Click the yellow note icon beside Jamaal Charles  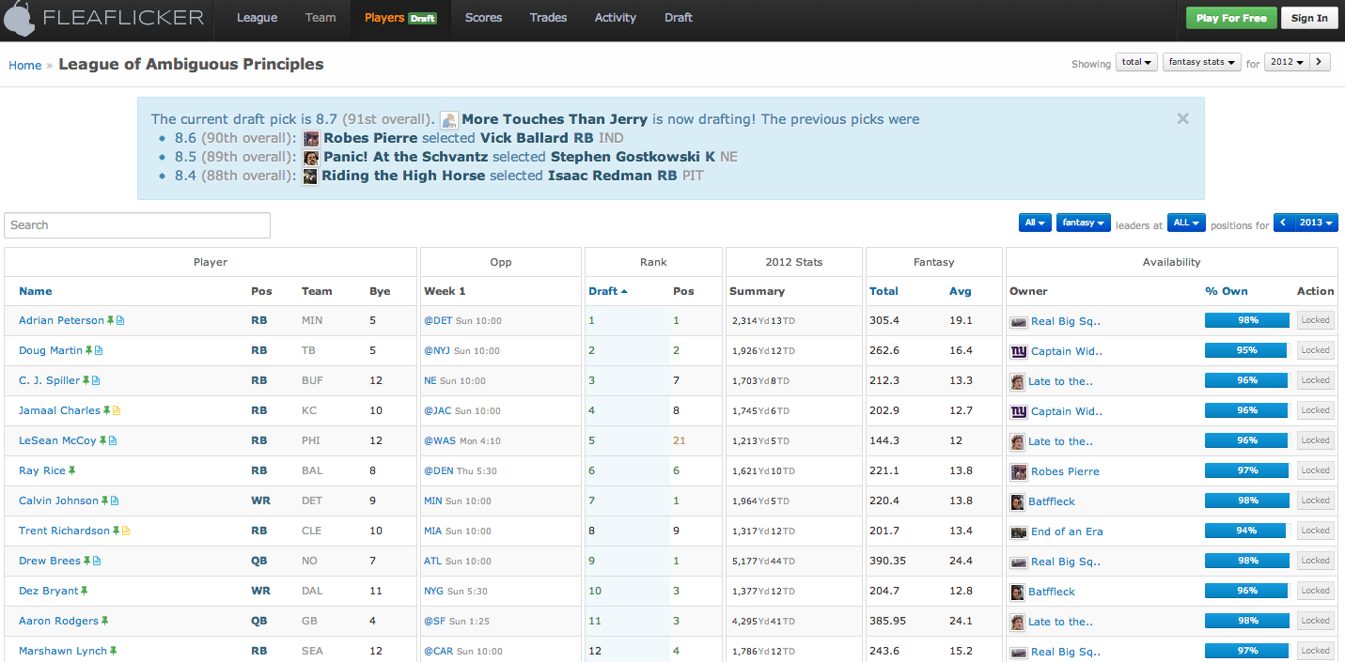coord(117,411)
